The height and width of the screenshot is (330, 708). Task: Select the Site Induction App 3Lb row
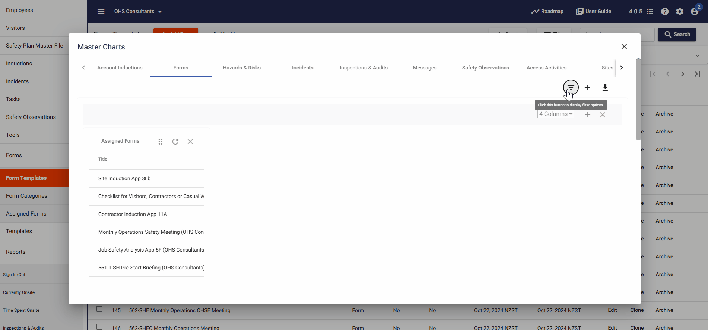146,178
